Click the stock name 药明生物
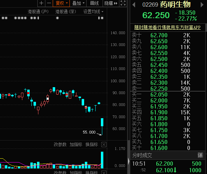 pyautogui.click(x=175, y=5)
